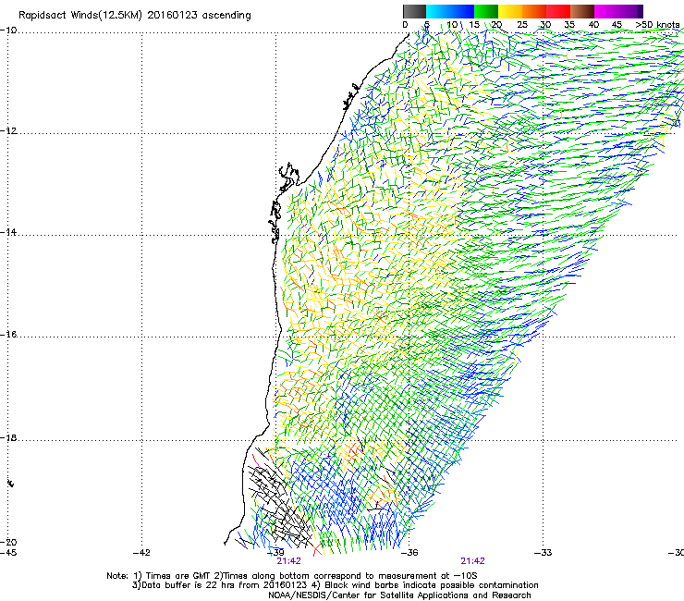This screenshot has height=601, width=684.
Task: Click the purple 21:42 time between -36 and -33
Action: 473,561
